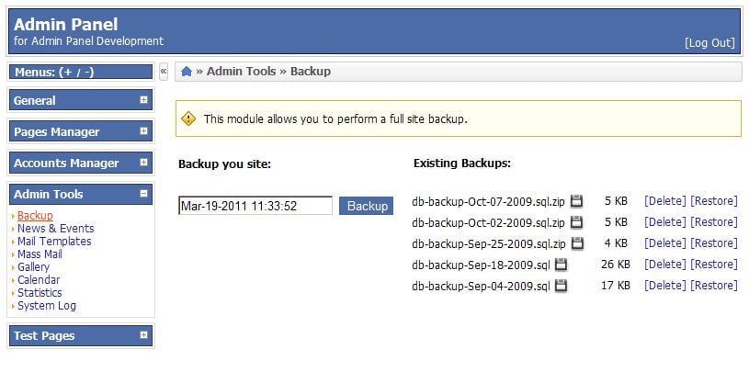Open the Mail Templates menu item
Screen dimensions: 749x372
point(54,242)
